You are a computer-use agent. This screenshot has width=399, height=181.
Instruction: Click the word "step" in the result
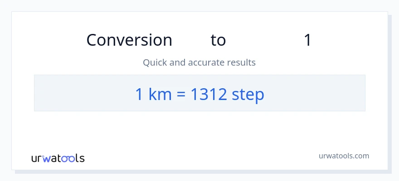click(248, 95)
